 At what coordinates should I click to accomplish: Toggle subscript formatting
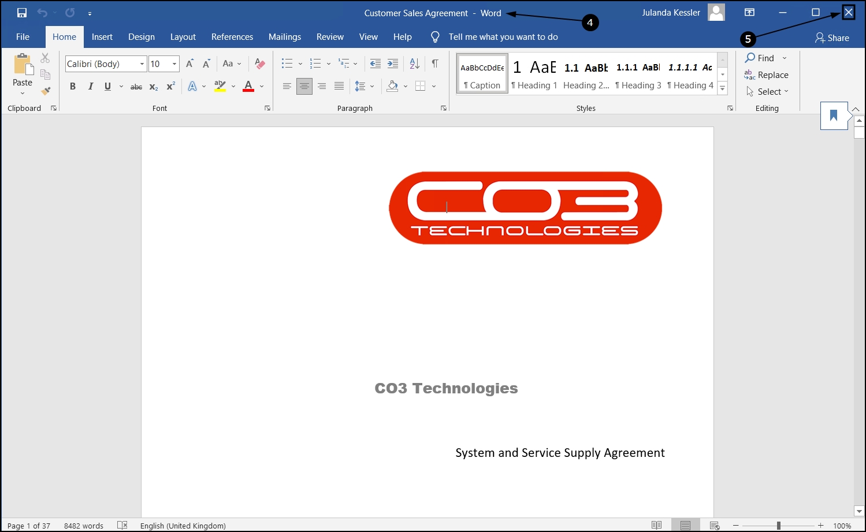point(154,87)
